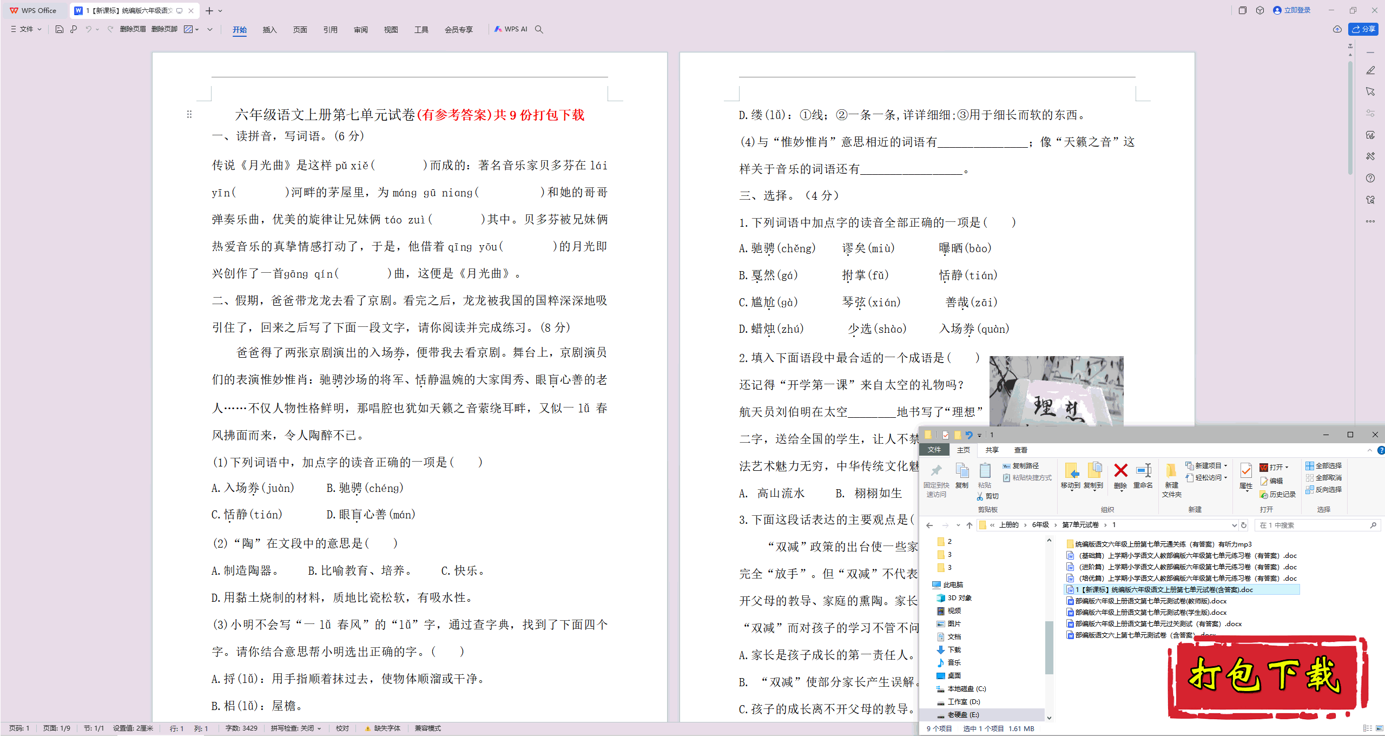The image size is (1385, 736).
Task: Click 删除页脚 button
Action: pos(164,29)
